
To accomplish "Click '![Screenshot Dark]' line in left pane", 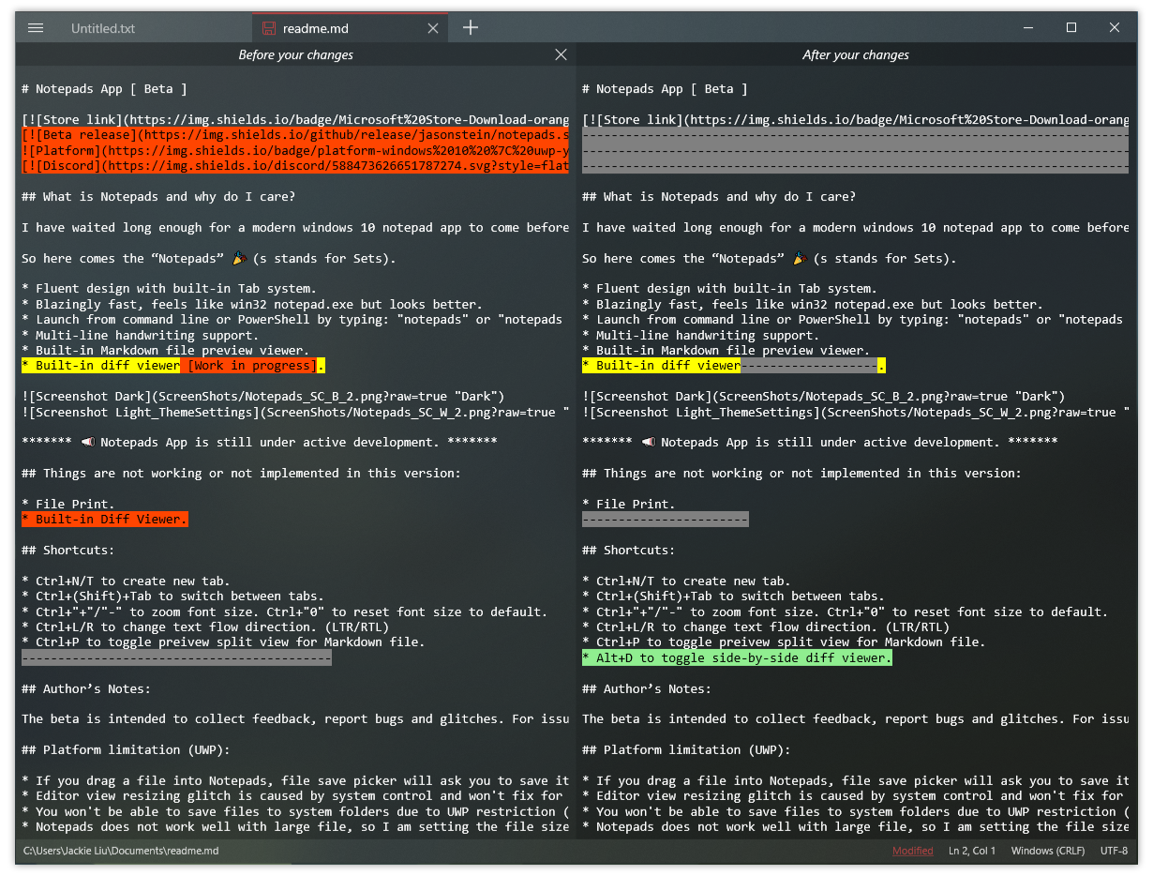I will 263,396.
